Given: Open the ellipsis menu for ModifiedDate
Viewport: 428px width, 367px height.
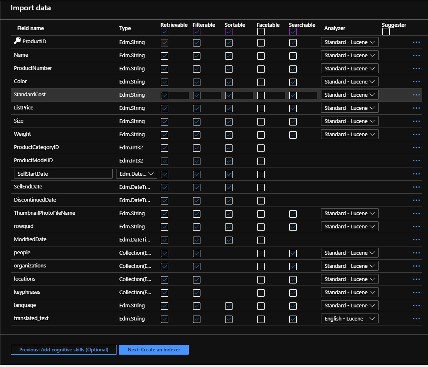Looking at the screenshot, I should [416, 239].
